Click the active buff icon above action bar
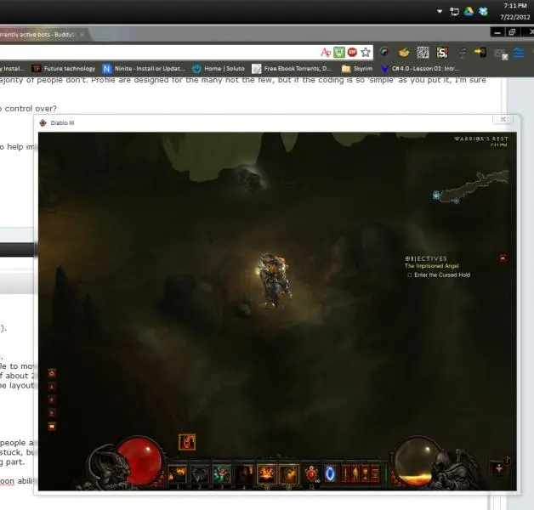 coord(187,442)
